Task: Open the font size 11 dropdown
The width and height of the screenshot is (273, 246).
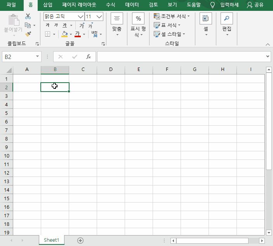Action: pos(99,17)
